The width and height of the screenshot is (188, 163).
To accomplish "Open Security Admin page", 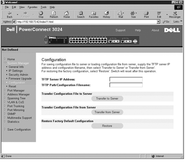I will [x=18, y=75].
